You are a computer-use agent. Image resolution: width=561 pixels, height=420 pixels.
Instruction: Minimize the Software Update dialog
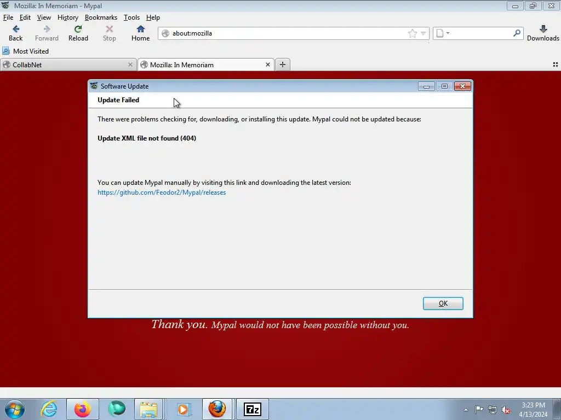(x=426, y=86)
